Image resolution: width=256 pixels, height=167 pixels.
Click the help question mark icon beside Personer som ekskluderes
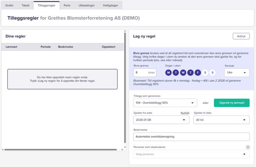click(248, 147)
